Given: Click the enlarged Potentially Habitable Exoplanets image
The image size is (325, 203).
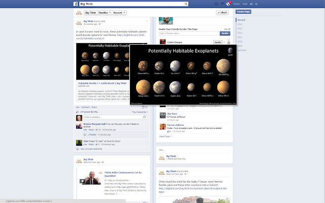Looking at the screenshot, I should (x=183, y=75).
